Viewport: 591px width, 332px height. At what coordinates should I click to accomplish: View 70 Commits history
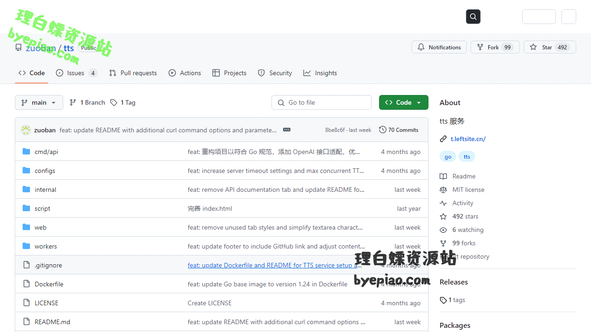coord(399,130)
